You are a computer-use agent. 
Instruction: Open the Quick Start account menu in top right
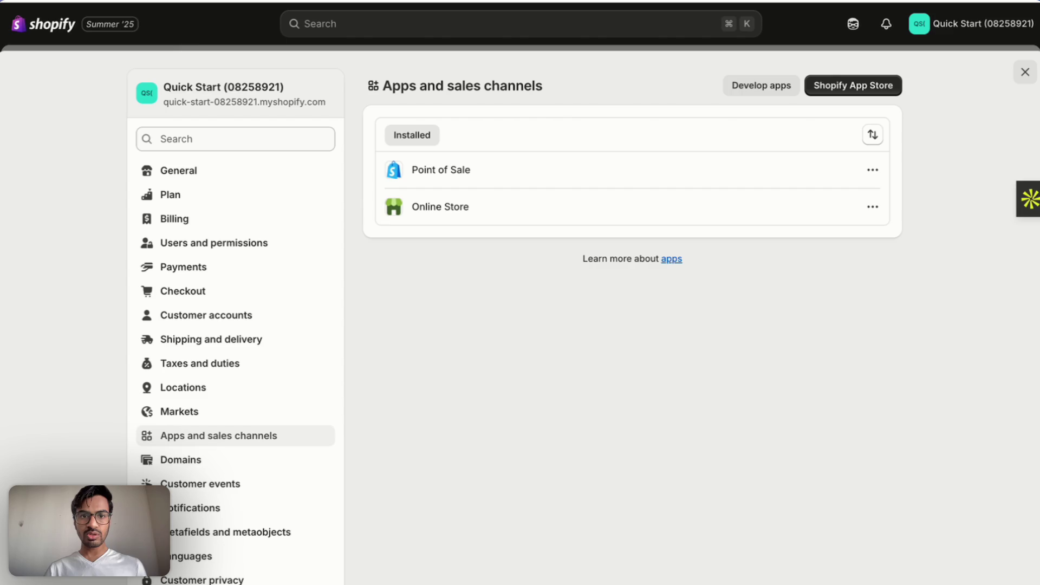tap(972, 24)
